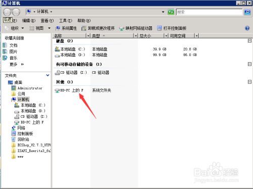The image size is (253, 189).
Task: Open the 总大小 column filter dropdown
Action: coord(166,36)
